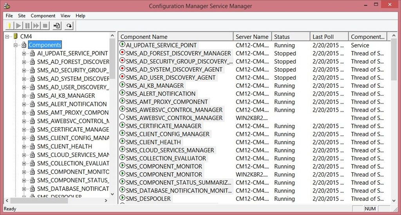
Task: Collapse the CM4 site tree node
Action: click(7, 36)
